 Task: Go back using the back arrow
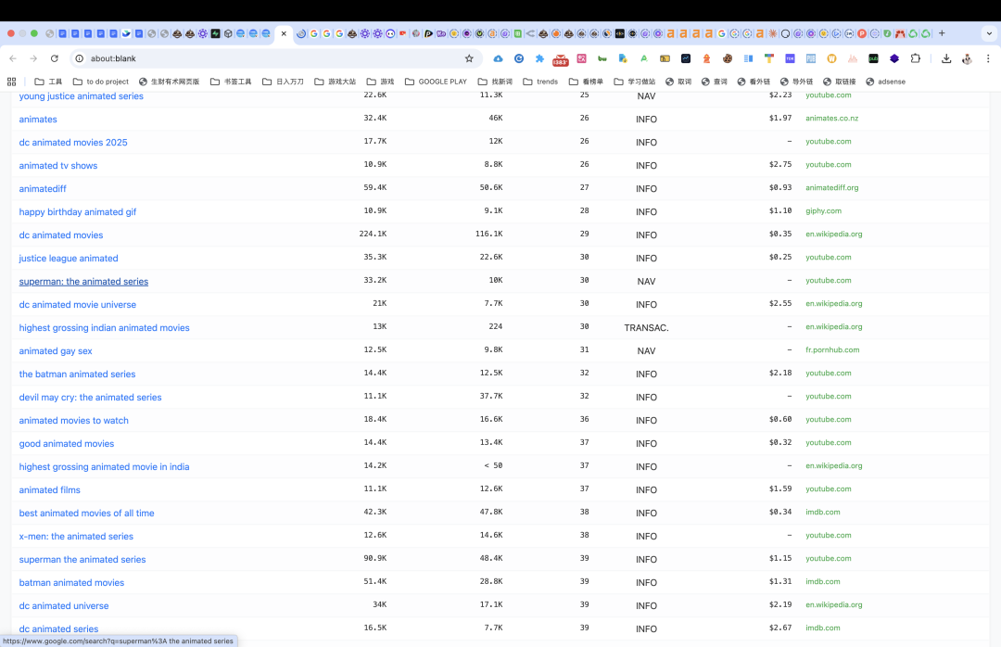coord(13,58)
